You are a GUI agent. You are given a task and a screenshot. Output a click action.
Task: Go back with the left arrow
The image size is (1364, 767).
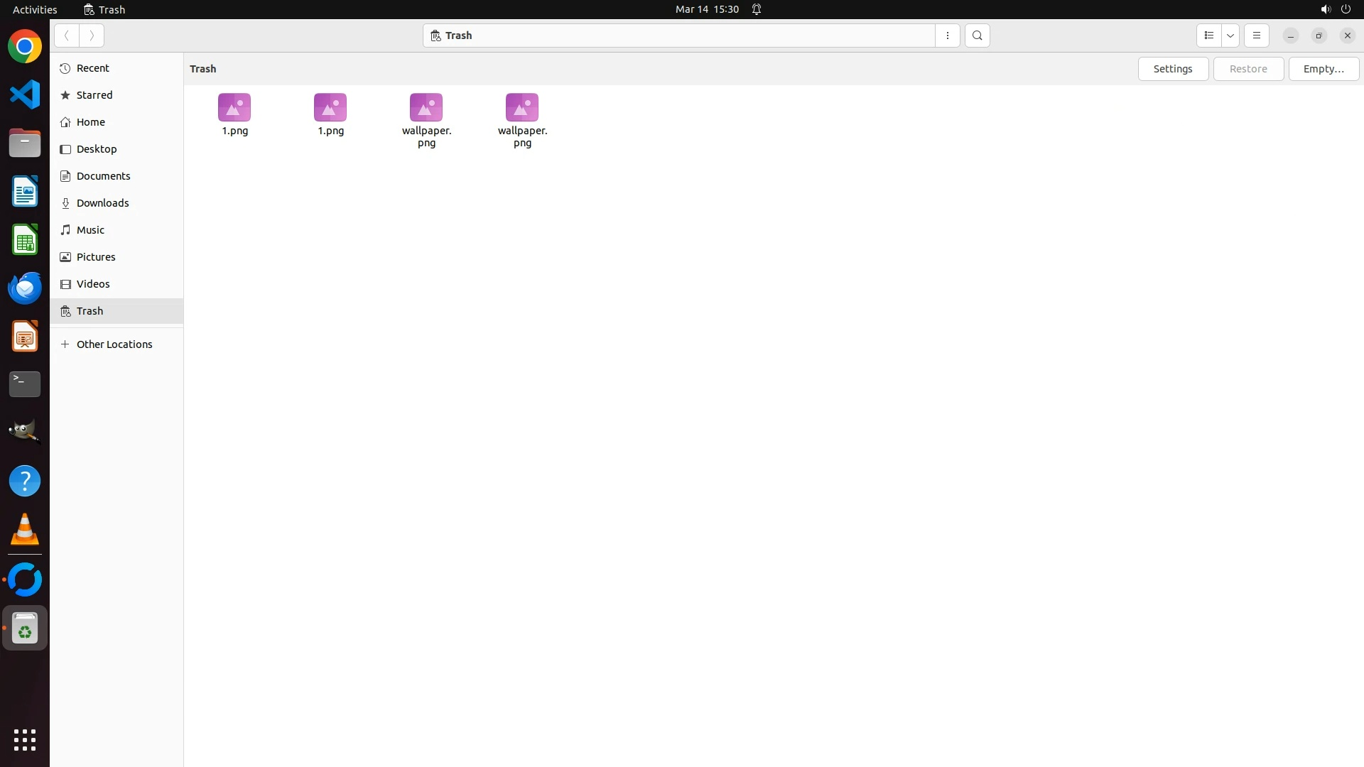point(66,36)
